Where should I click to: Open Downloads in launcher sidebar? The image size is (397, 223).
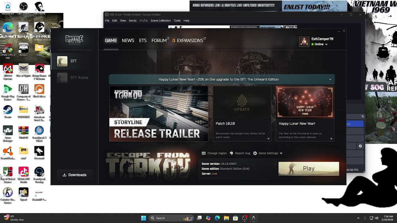[x=74, y=175]
